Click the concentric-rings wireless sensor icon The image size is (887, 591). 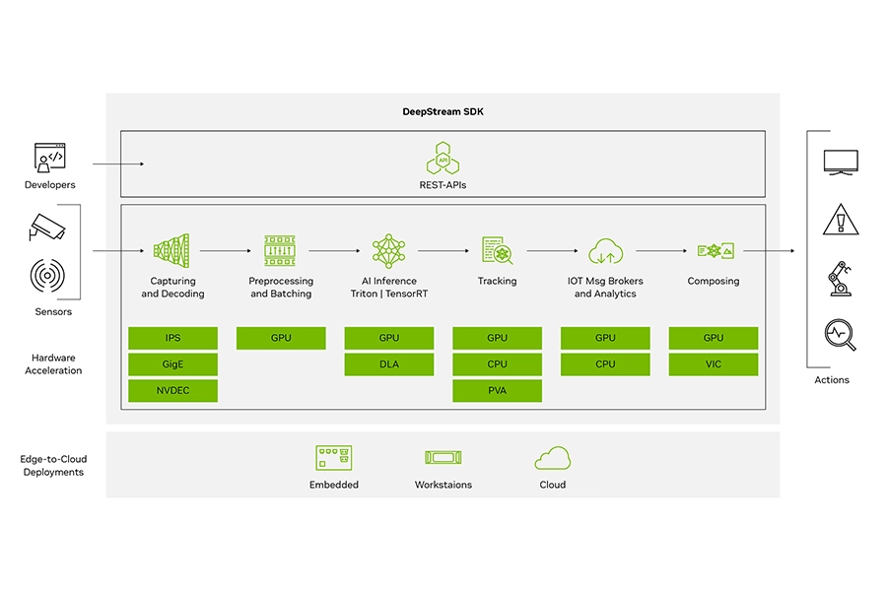[x=47, y=276]
